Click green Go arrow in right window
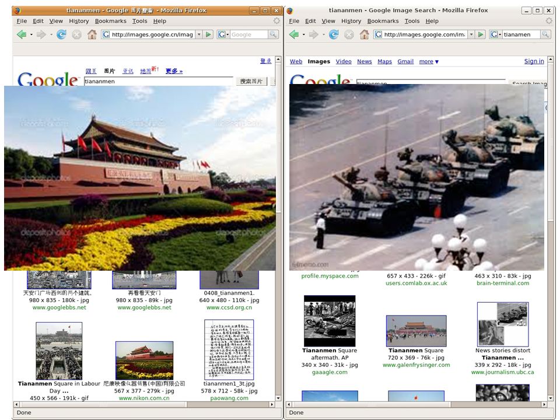The width and height of the screenshot is (560, 420). pyautogui.click(x=481, y=34)
